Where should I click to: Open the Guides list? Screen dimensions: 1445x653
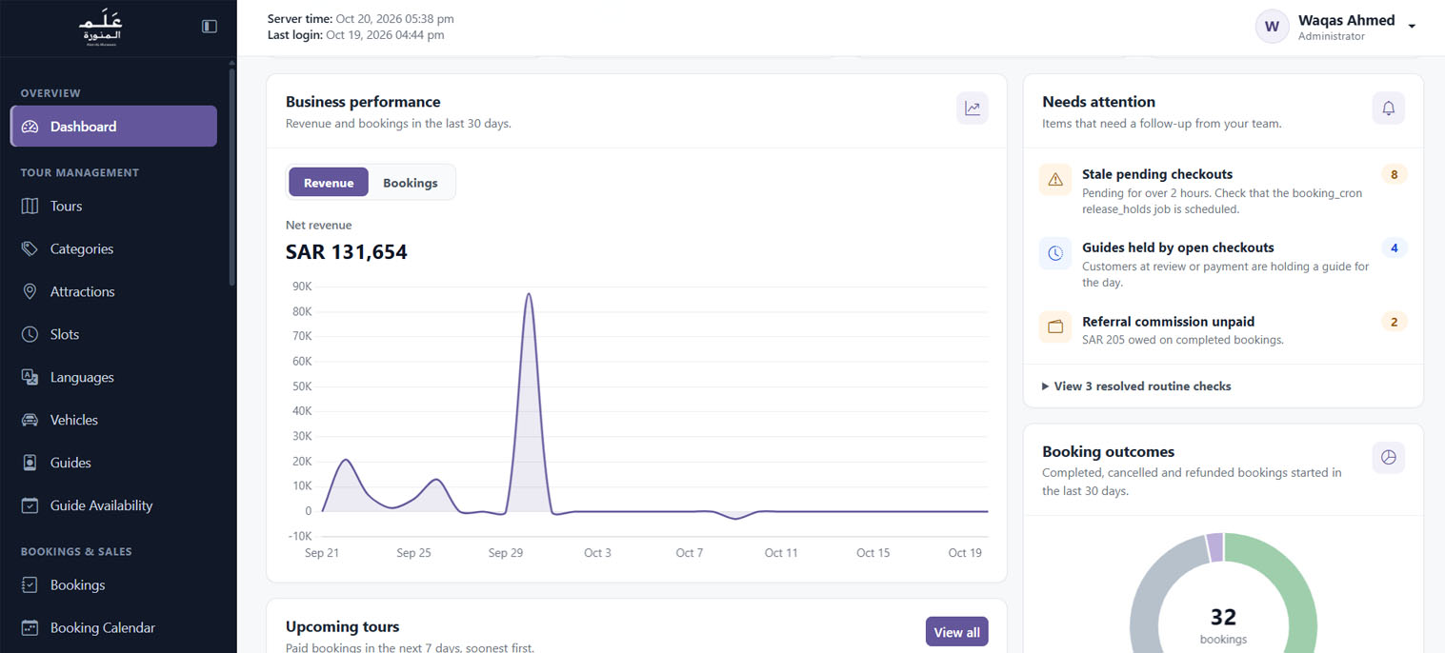point(113,463)
